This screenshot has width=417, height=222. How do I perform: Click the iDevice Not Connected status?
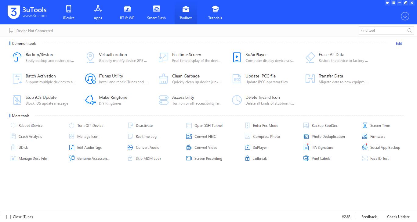[31, 31]
